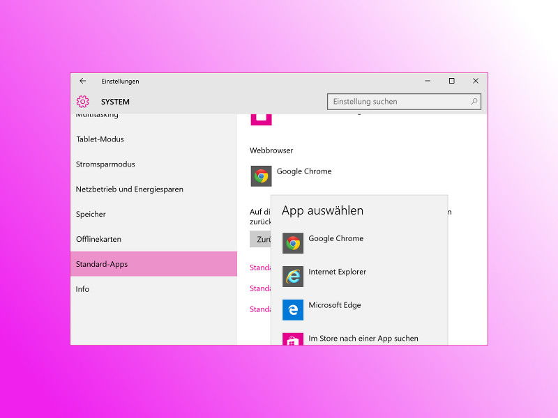Viewport: 558px width, 418px height.
Task: Click the Google Chrome icon under Webbrowser
Action: point(261,176)
